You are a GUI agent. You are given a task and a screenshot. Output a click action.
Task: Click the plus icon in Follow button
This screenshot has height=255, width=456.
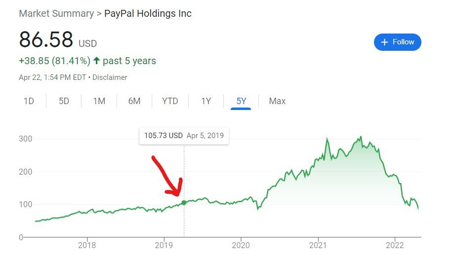click(384, 42)
